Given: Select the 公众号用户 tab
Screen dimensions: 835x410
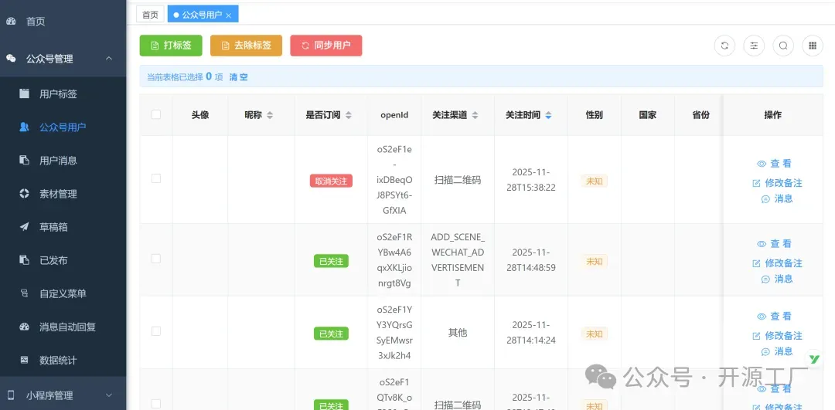Looking at the screenshot, I should pyautogui.click(x=203, y=15).
